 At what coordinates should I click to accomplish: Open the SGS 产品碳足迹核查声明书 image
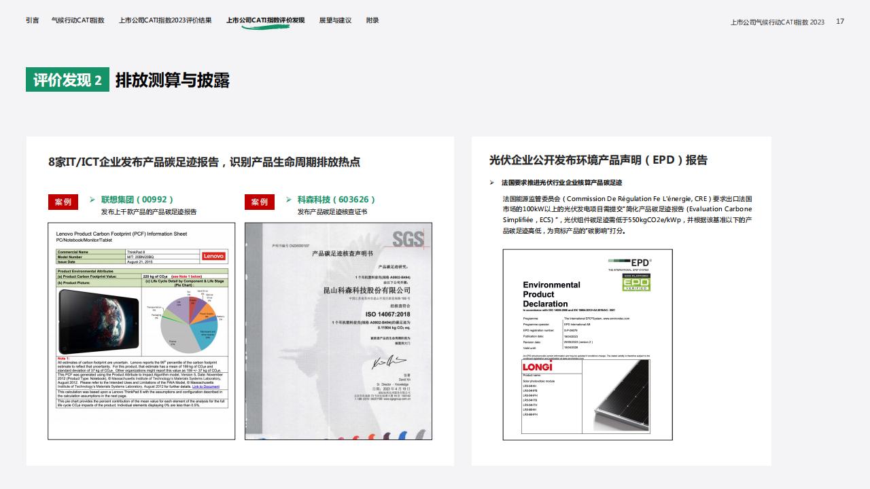338,331
